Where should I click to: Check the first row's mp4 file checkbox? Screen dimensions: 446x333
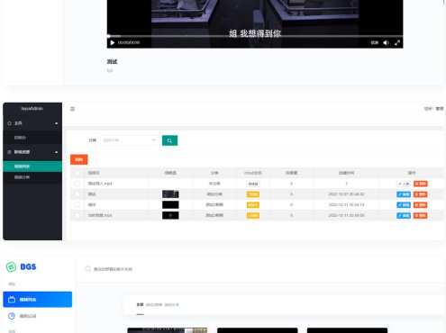(x=77, y=184)
